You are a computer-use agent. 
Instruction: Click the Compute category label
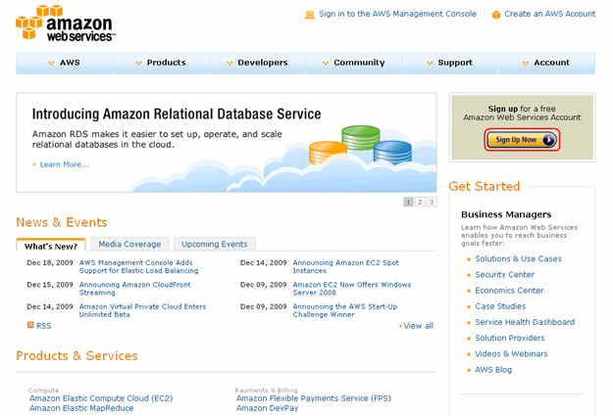[x=43, y=391]
